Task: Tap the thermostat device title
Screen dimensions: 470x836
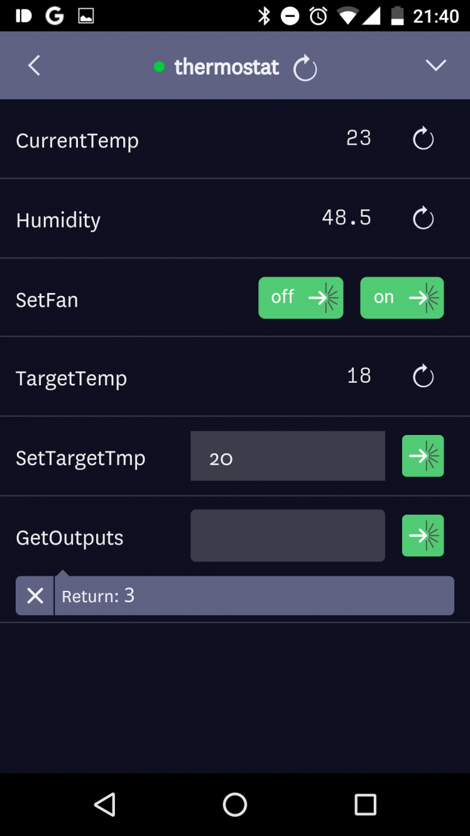Action: pos(226,67)
